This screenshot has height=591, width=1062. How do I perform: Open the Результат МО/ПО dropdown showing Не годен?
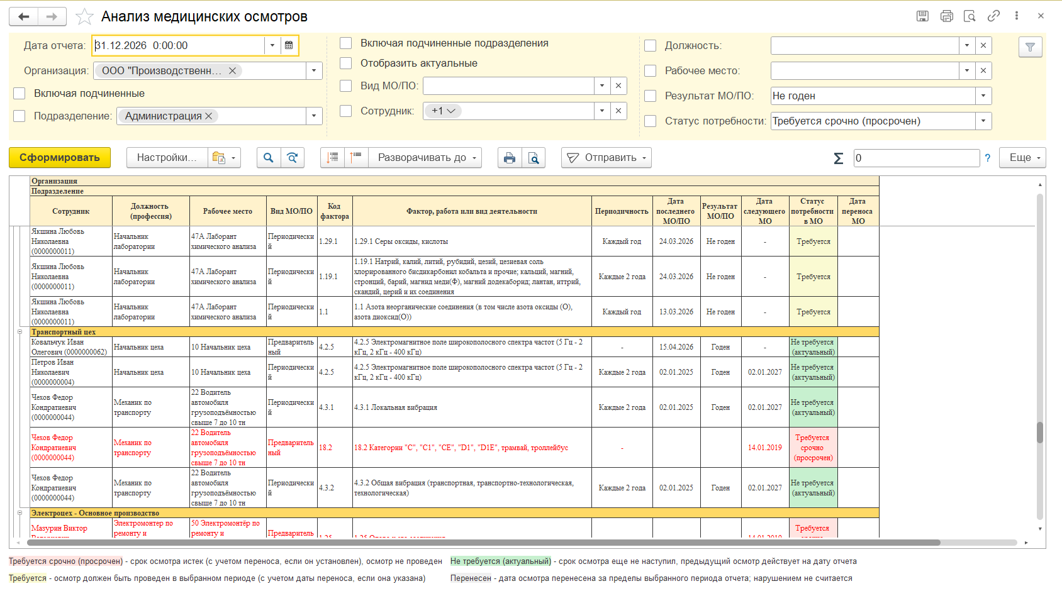(x=983, y=96)
